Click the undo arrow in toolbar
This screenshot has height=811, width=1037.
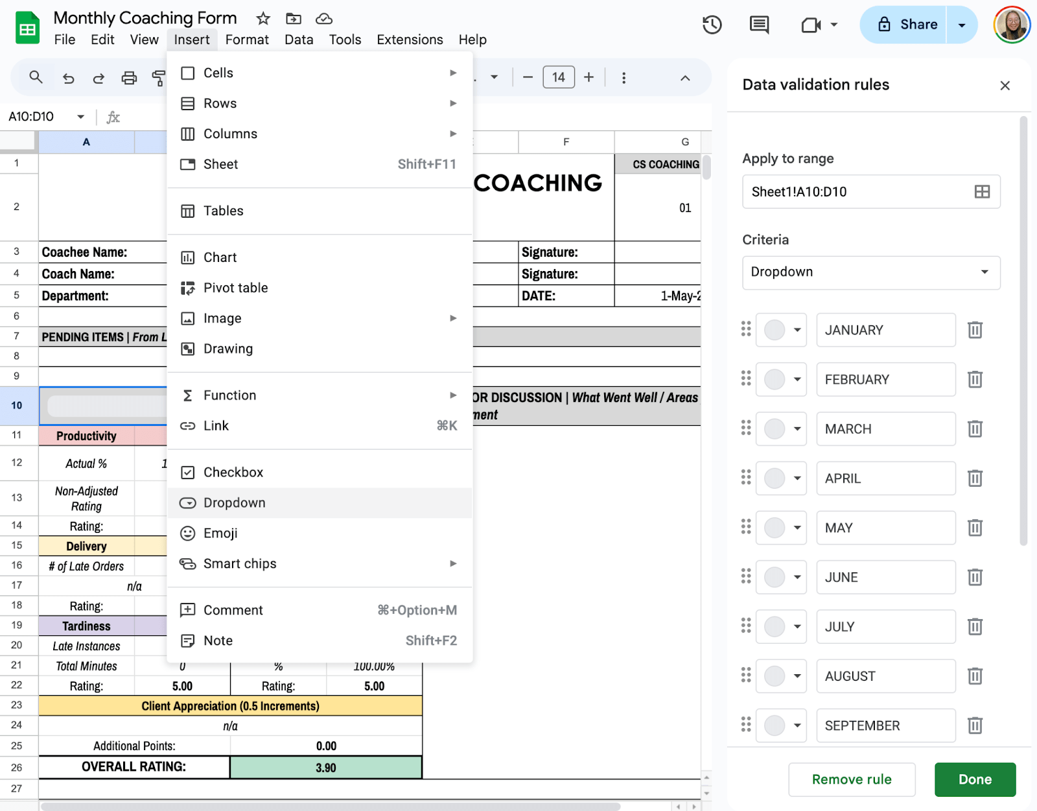coord(68,78)
